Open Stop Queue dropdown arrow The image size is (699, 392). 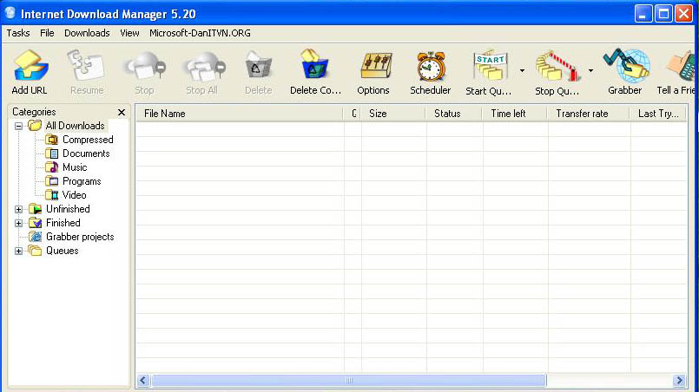click(590, 70)
